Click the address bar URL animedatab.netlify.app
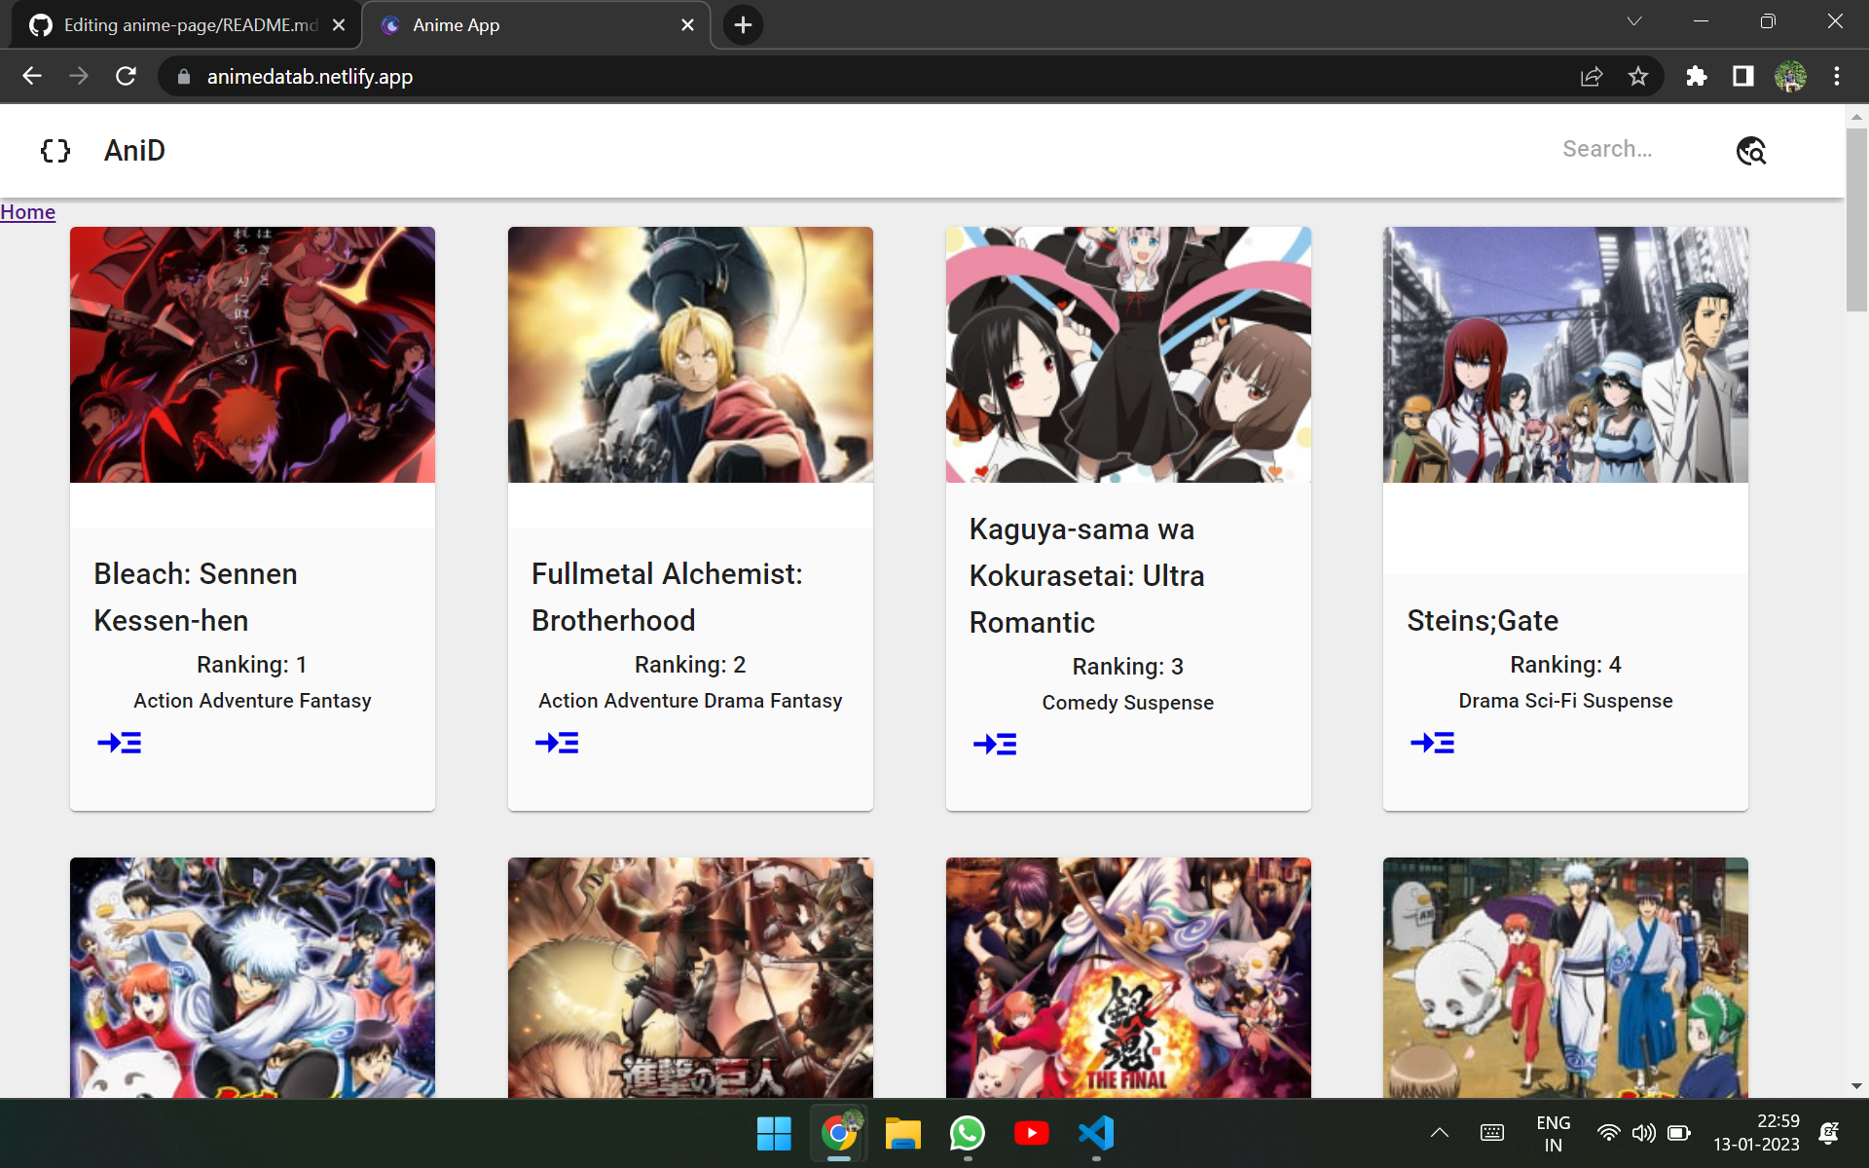The image size is (1869, 1168). coord(310,76)
